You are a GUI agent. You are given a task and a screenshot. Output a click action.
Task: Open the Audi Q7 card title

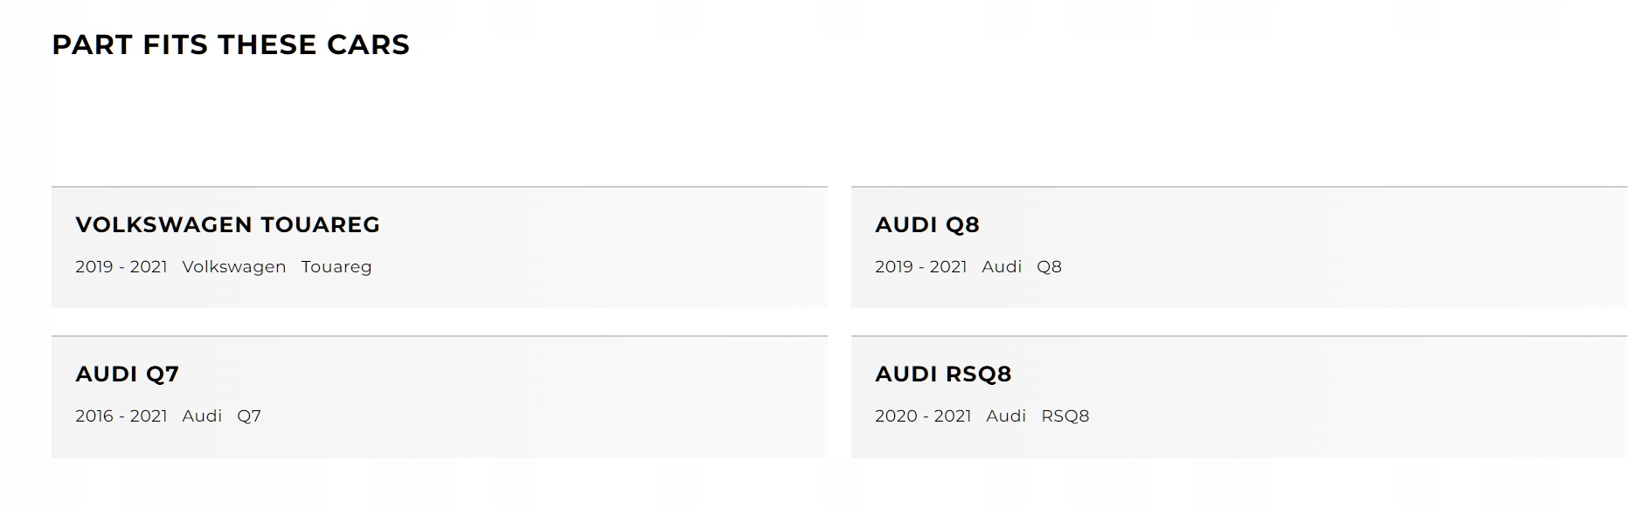127,374
